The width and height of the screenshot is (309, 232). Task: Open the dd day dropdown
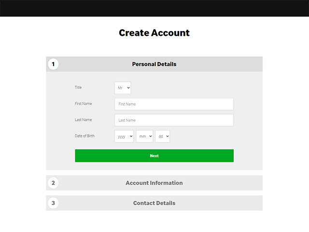[x=163, y=136]
